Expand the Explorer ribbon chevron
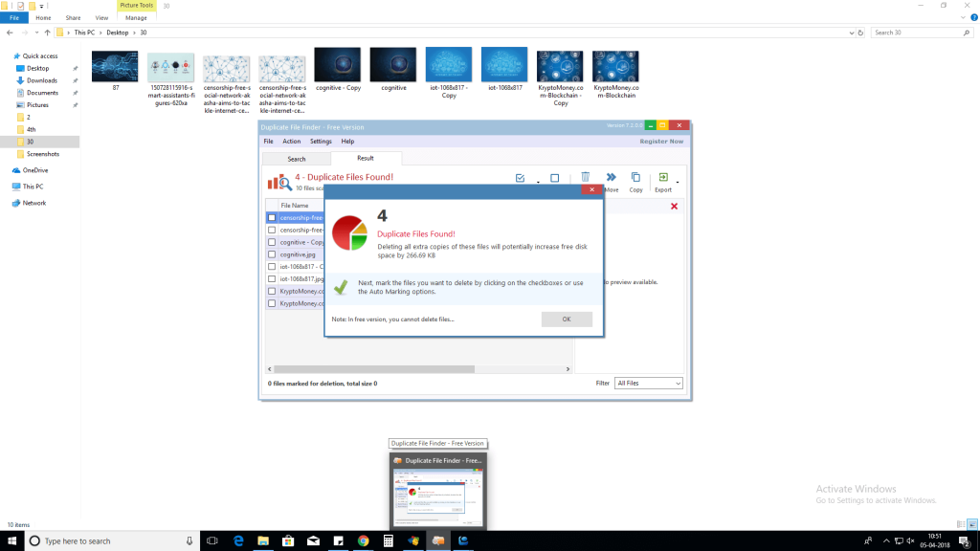This screenshot has width=980, height=551. pos(963,17)
